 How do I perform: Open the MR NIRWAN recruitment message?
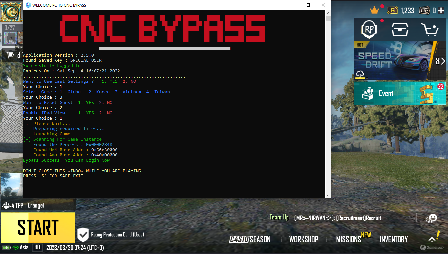pos(338,218)
